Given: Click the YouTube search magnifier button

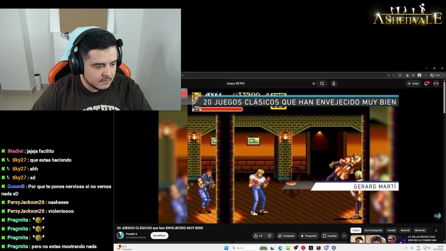Looking at the screenshot, I should (322, 83).
